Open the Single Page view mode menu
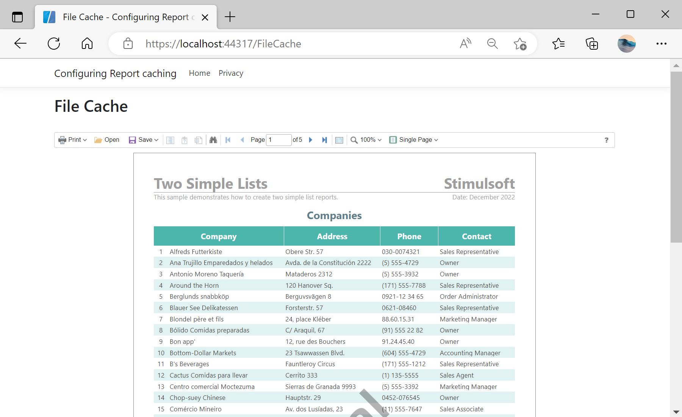 coord(414,140)
